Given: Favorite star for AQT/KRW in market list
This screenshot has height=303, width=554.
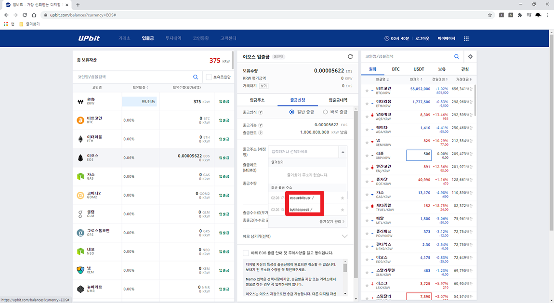Looking at the screenshot, I should coord(367,117).
